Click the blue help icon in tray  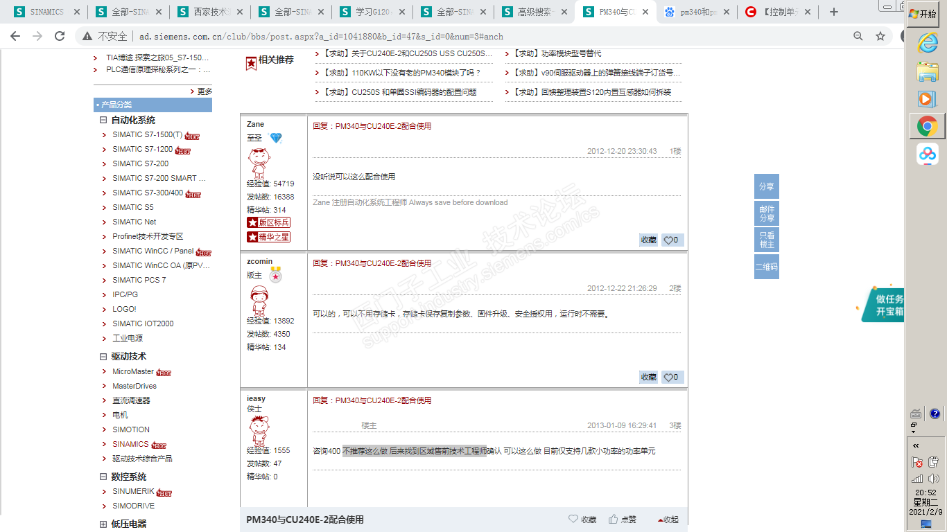pyautogui.click(x=935, y=414)
